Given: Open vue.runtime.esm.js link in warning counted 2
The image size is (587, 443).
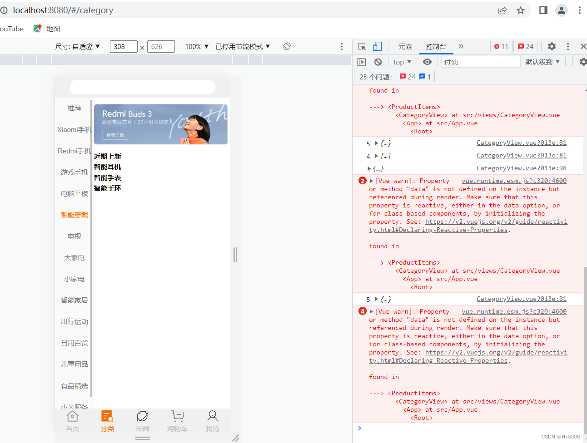Looking at the screenshot, I should pos(514,181).
